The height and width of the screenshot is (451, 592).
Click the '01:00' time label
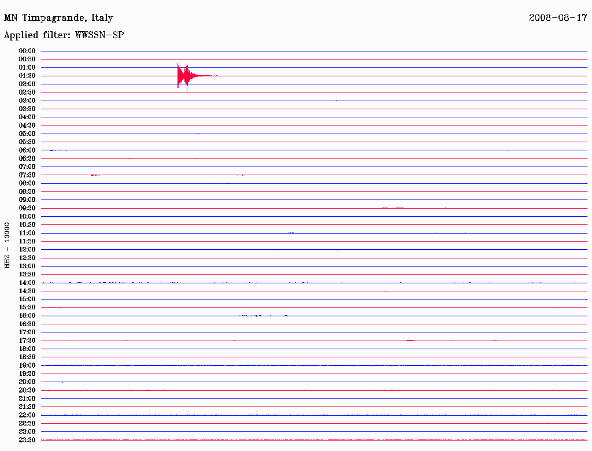[x=27, y=68]
